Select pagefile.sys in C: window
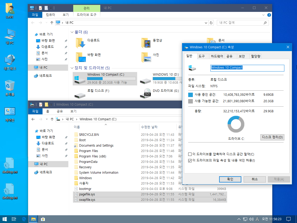The height and width of the screenshot is (223, 297). (x=150, y=194)
